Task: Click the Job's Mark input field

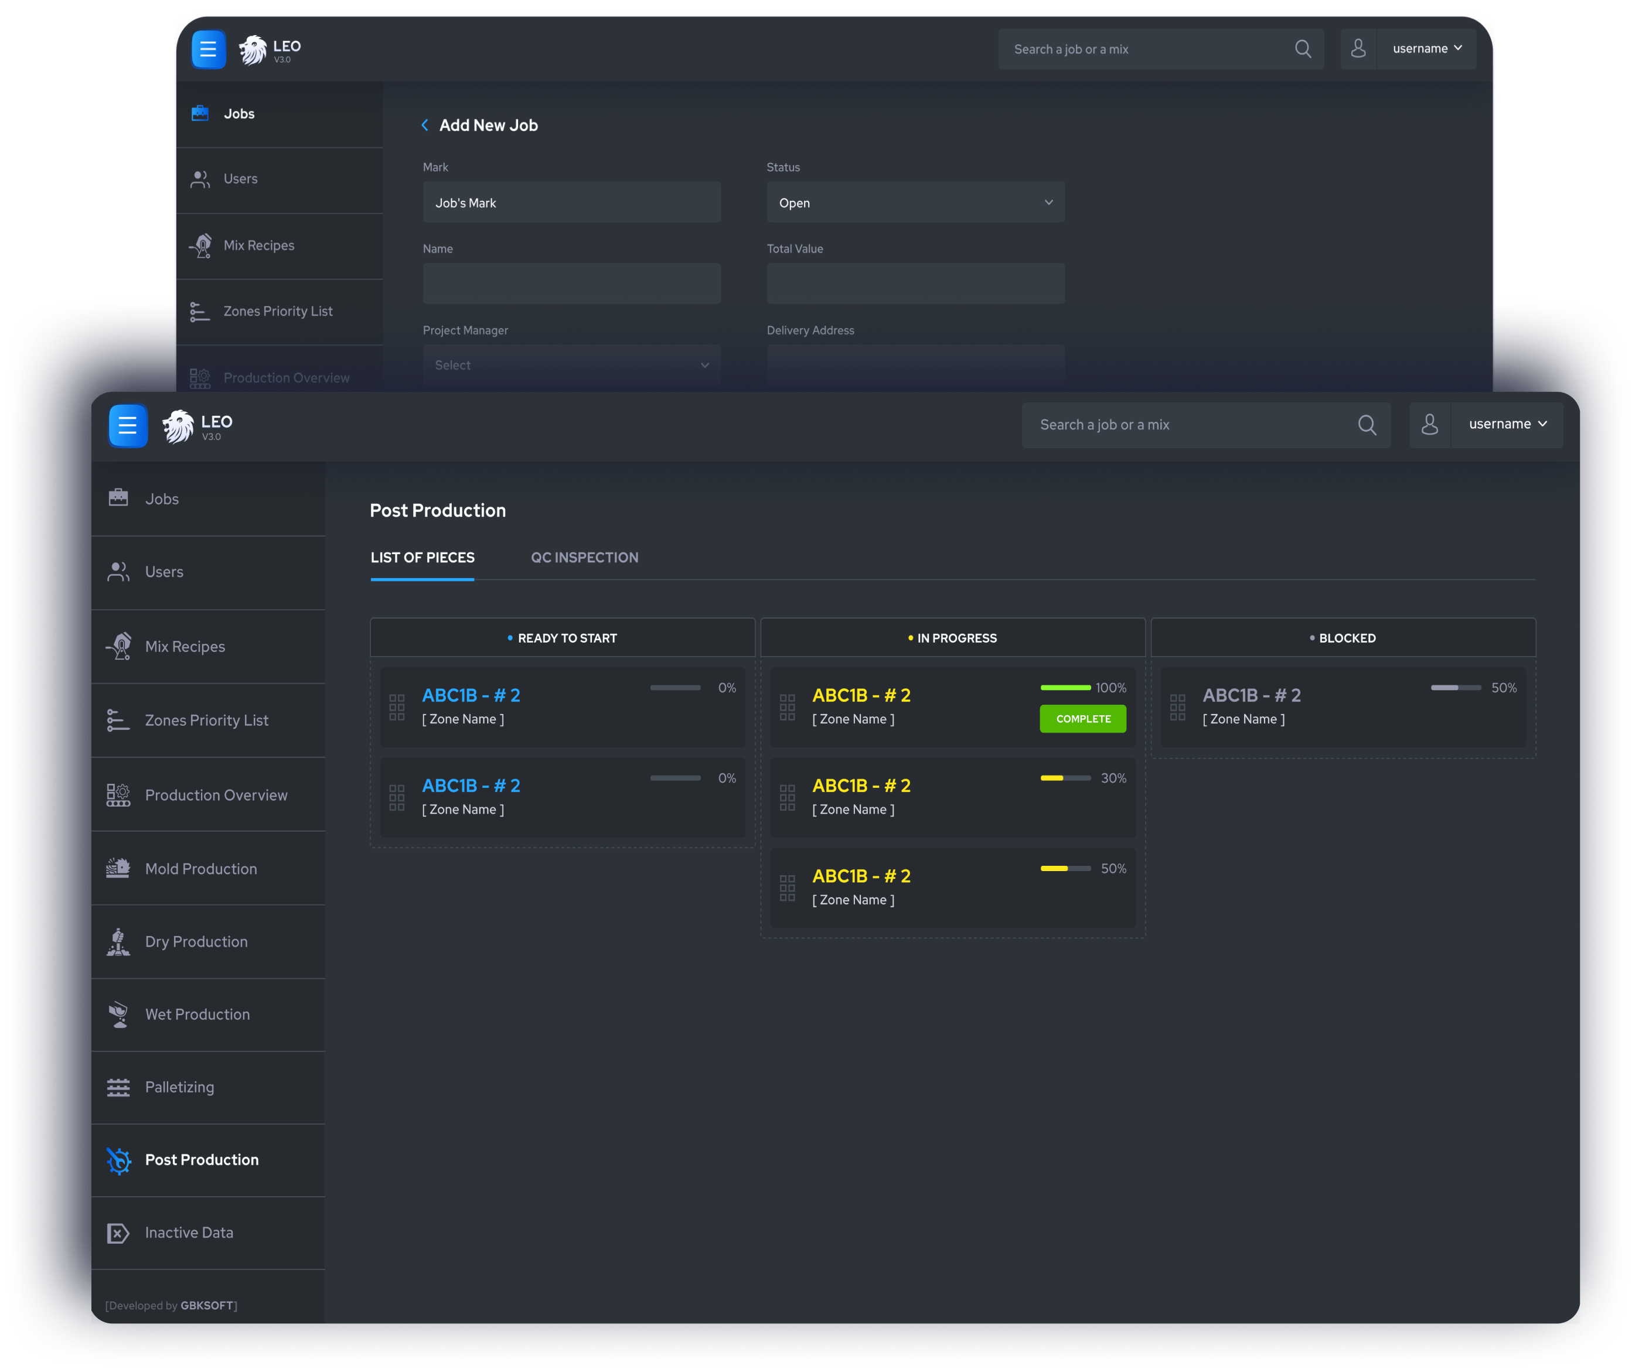Action: coord(571,203)
